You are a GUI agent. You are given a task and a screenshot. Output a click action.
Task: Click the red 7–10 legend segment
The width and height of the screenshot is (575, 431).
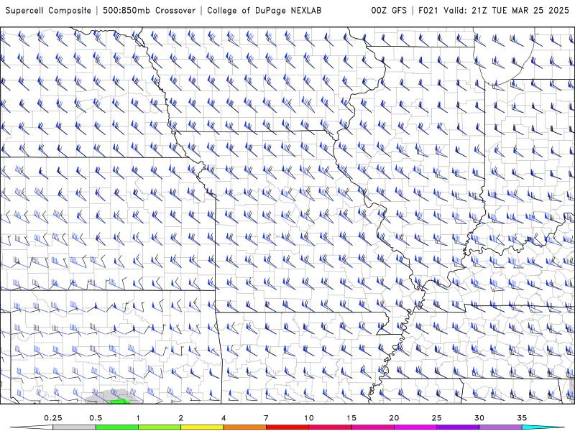pos(287,427)
